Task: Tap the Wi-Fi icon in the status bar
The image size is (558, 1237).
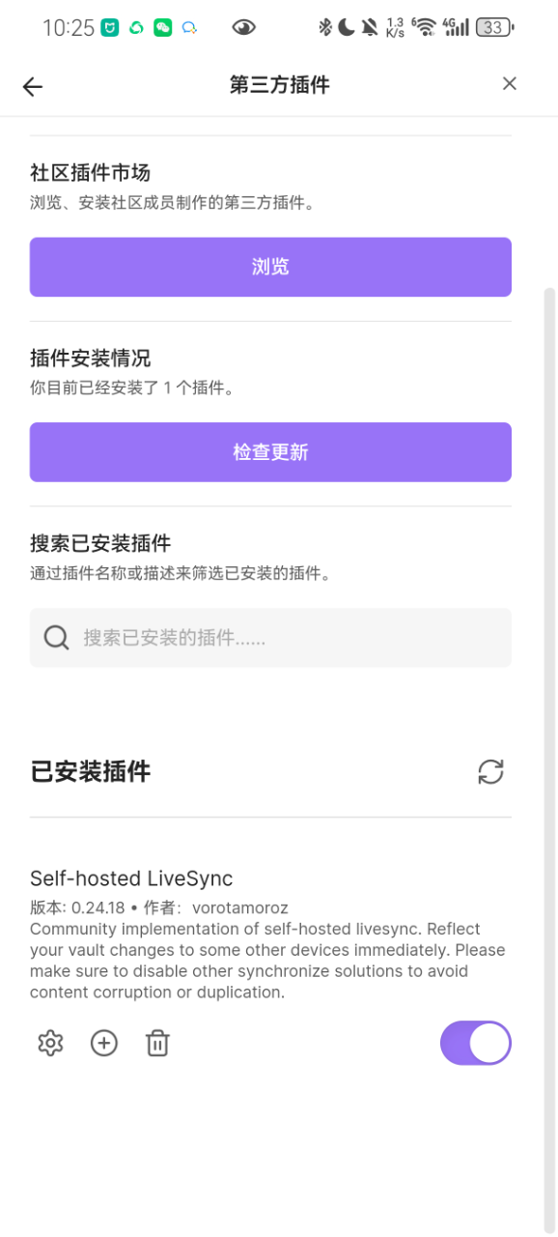Action: (x=424, y=28)
